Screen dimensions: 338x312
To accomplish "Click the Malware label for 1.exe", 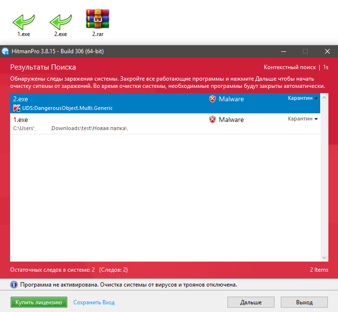I will tap(231, 120).
